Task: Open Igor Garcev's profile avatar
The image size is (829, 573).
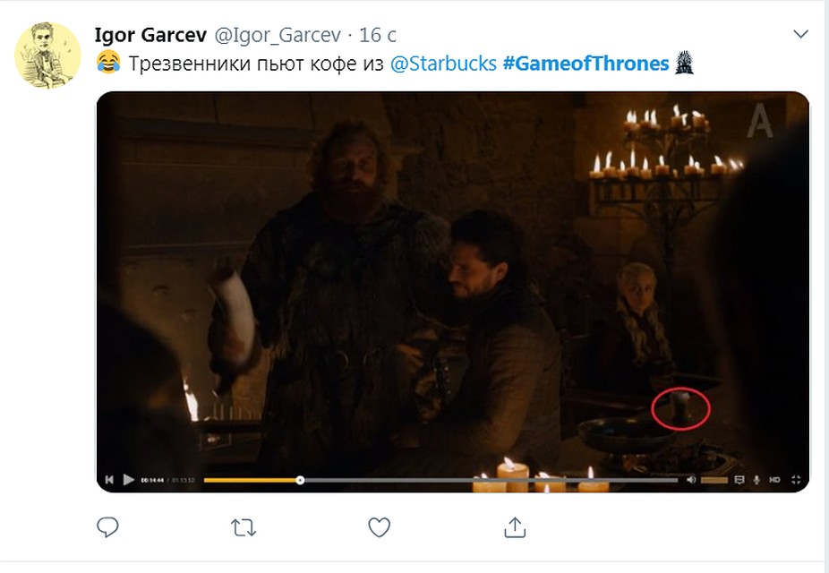Action: (47, 56)
